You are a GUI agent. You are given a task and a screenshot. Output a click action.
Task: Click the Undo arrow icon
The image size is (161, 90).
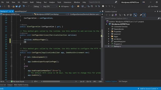click(x=24, y=6)
